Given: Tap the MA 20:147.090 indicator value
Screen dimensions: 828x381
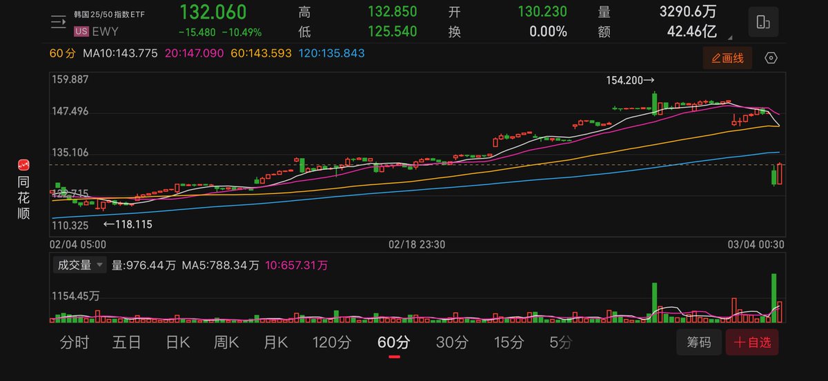Looking at the screenshot, I should tap(195, 53).
